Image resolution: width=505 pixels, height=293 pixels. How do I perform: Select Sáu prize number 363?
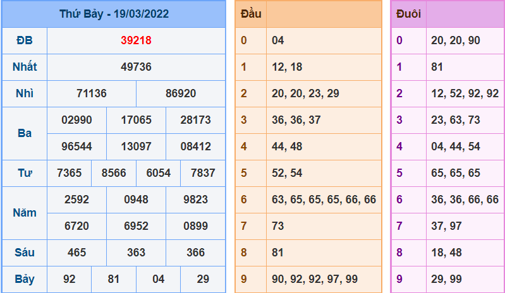coord(136,253)
